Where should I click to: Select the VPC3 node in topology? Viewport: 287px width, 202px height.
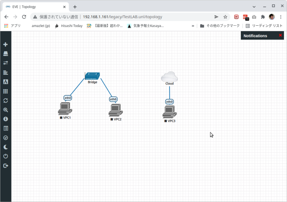coord(169,111)
